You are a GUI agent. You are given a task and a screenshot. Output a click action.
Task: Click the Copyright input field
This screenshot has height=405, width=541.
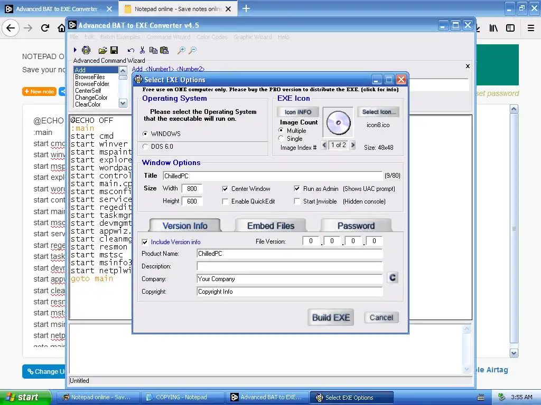click(290, 292)
